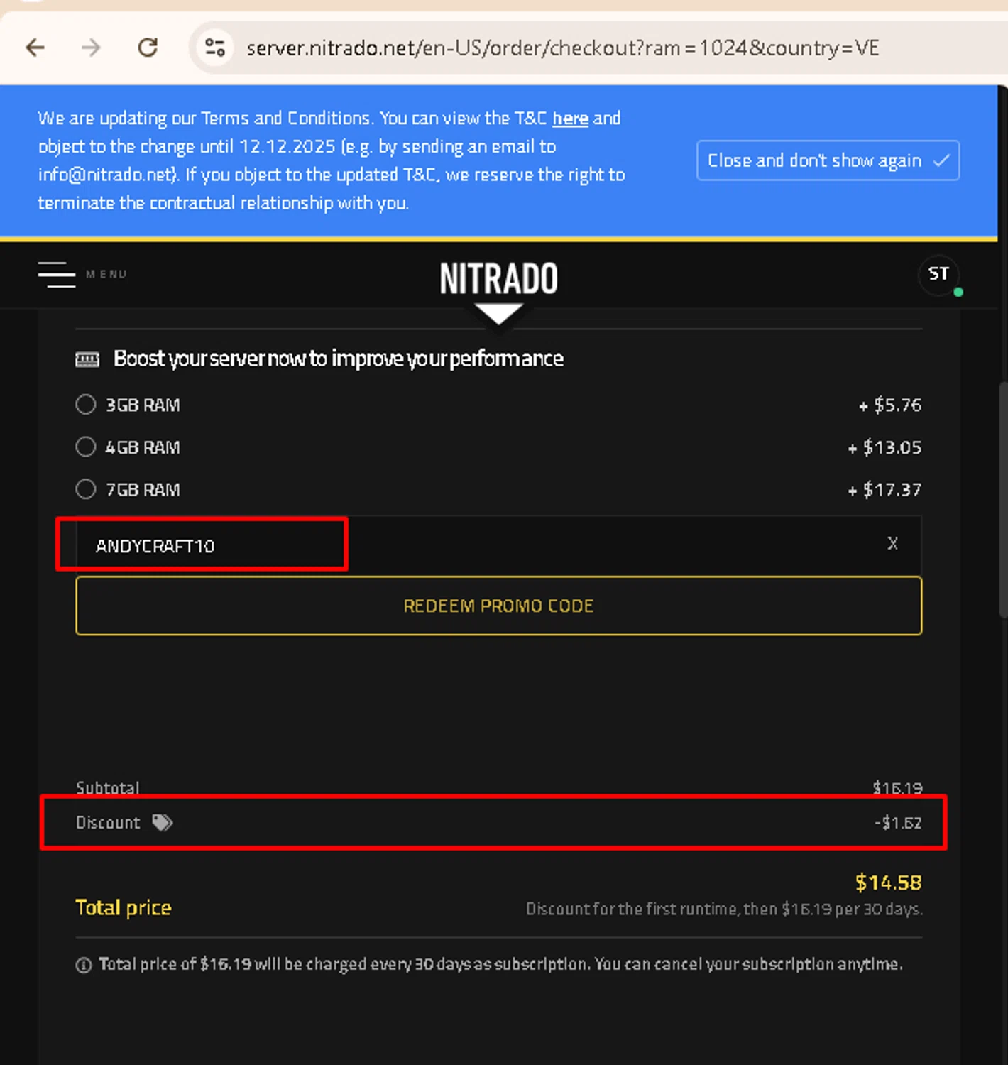
Task: Reload the Nitrado checkout page
Action: [148, 48]
